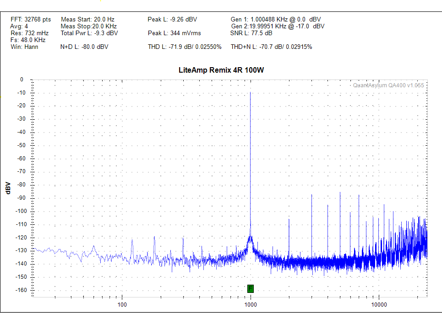Select the "Res: 732 mHz" readout

(30, 33)
